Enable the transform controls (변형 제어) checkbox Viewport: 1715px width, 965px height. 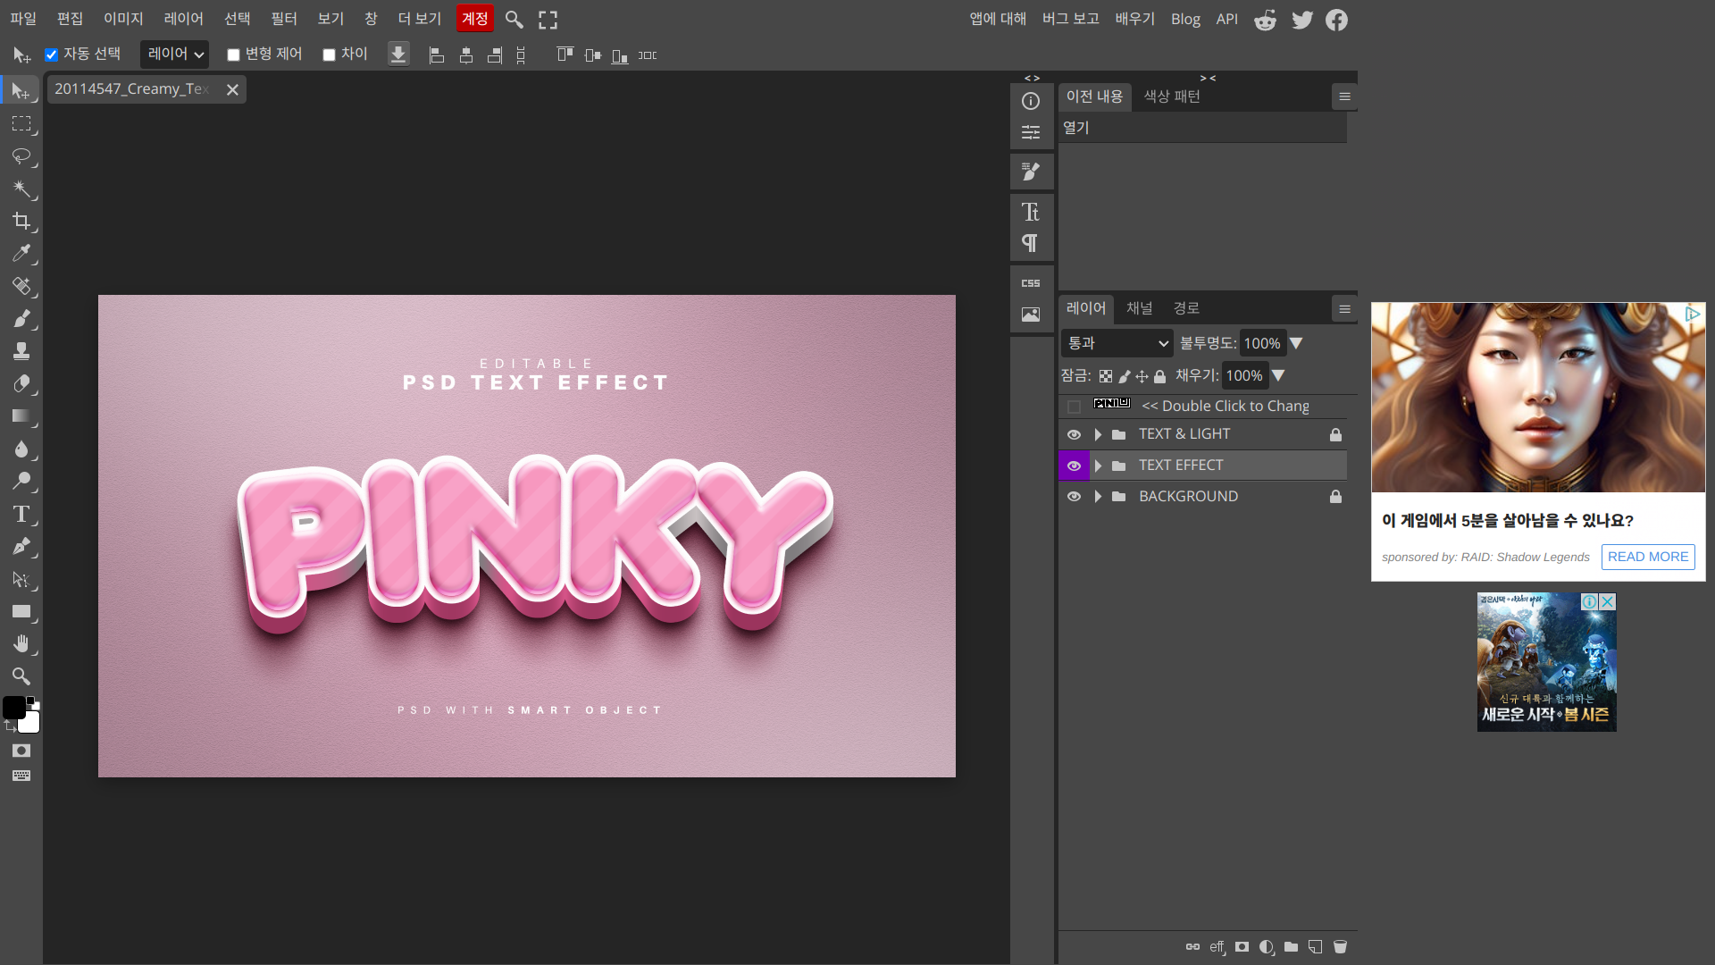click(x=233, y=55)
